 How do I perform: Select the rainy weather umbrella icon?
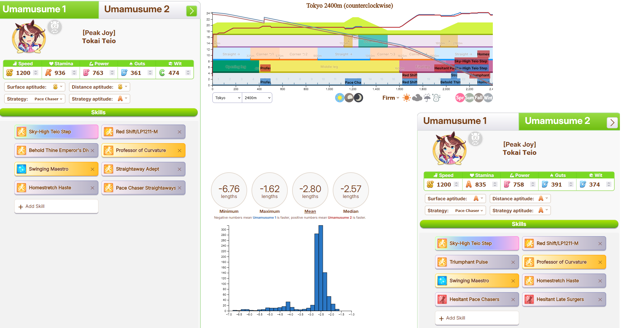click(x=427, y=98)
